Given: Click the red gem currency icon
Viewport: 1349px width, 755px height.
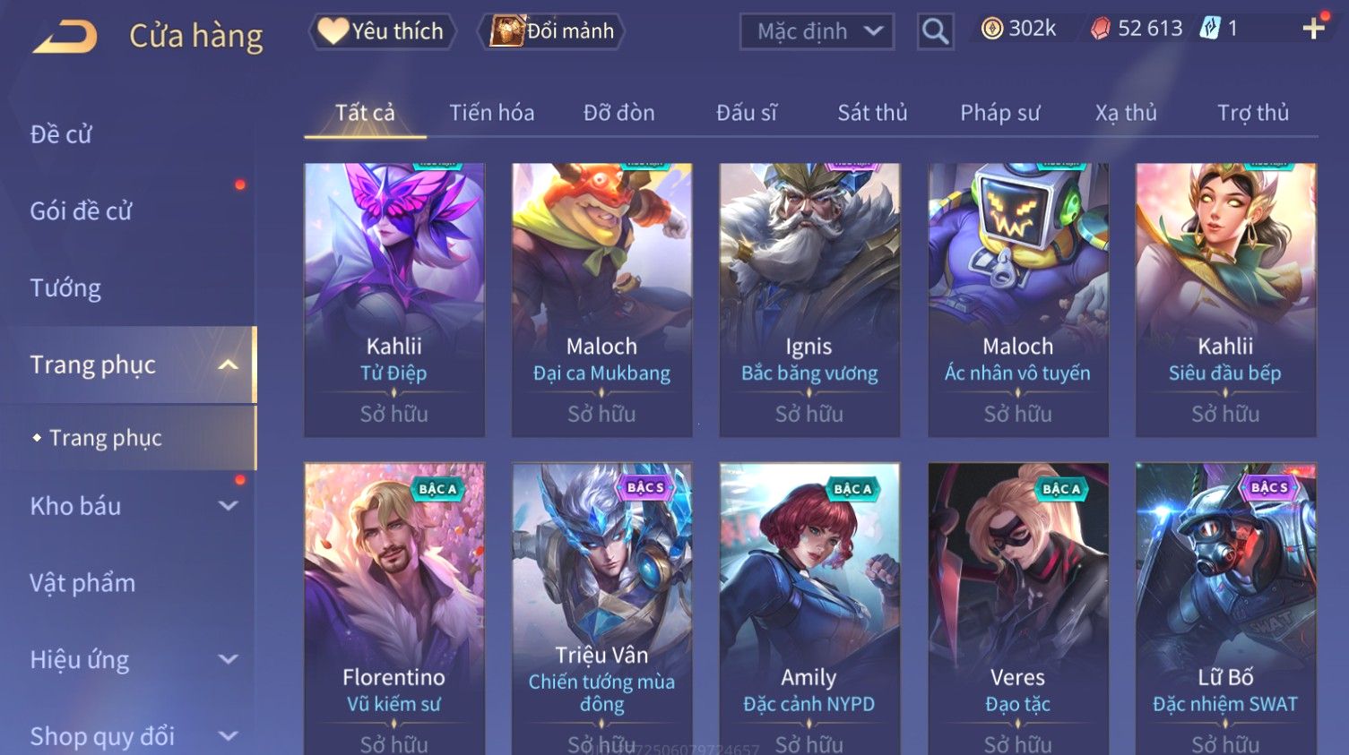Looking at the screenshot, I should click(x=1100, y=29).
